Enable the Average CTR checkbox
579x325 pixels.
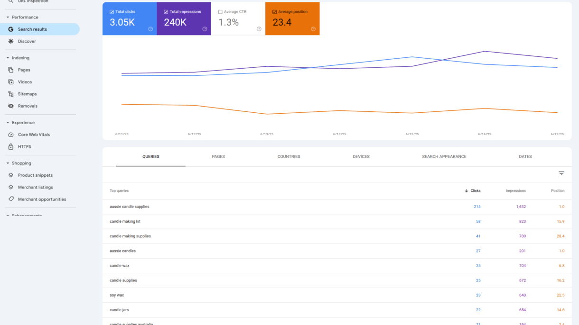pos(220,12)
